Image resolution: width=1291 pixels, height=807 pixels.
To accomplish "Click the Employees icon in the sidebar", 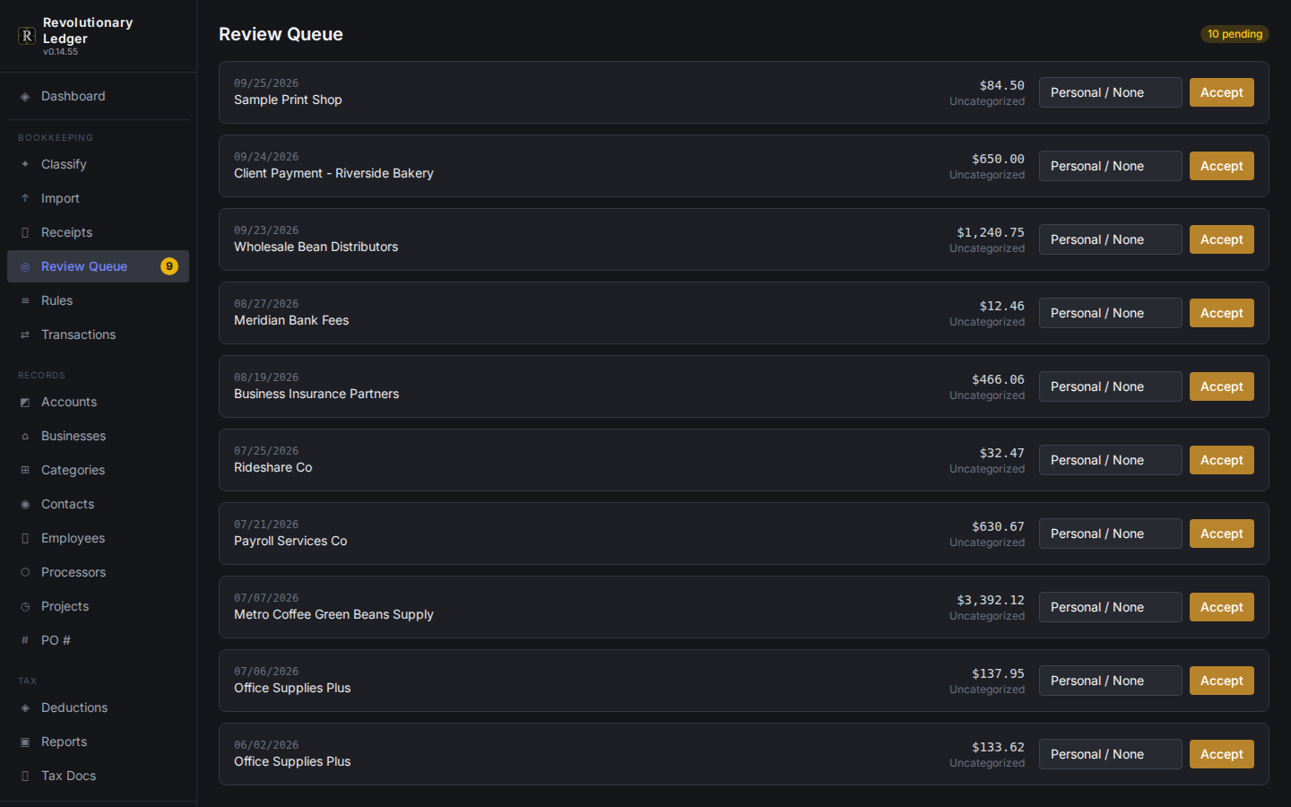I will (25, 539).
